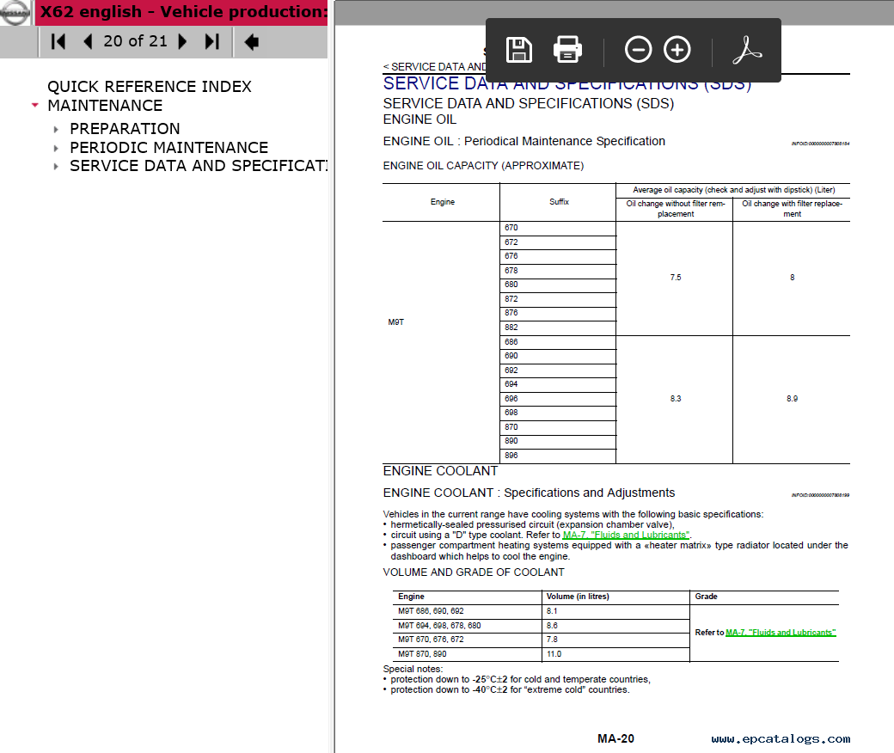Click 'Oil change without filter replacement' header
This screenshot has height=753, width=894.
pyautogui.click(x=676, y=209)
